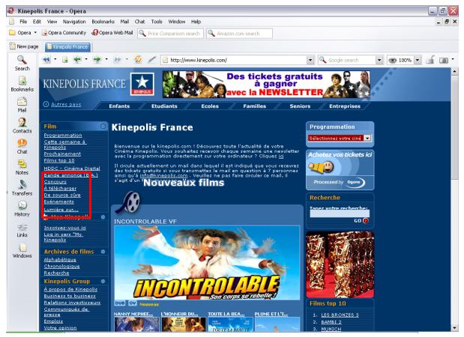This screenshot has width=464, height=337.
Task: Open the Links panel
Action: (x=22, y=230)
